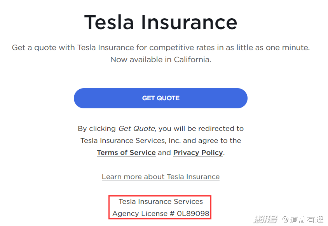
Task: Click the word Tesla in the main heading
Action: point(109,22)
